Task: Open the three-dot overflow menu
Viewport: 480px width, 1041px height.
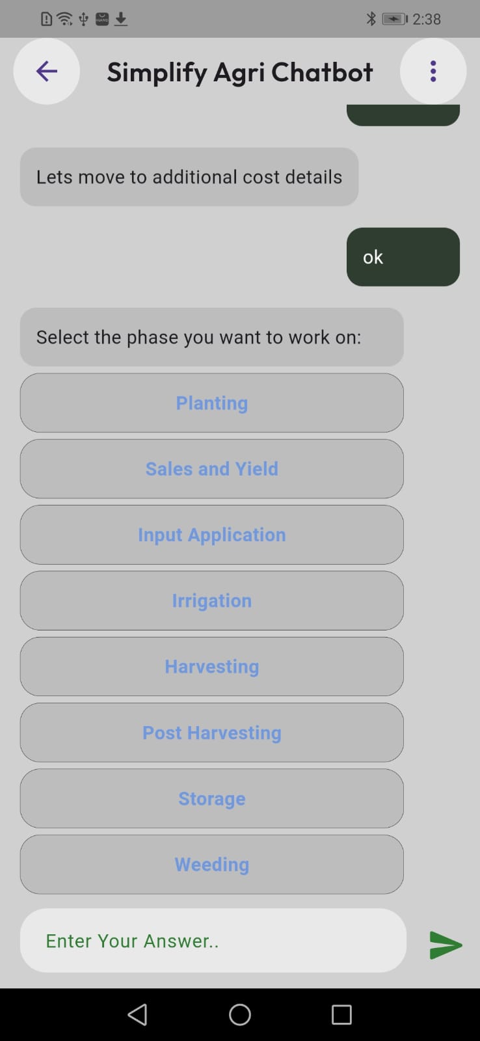Action: point(433,72)
